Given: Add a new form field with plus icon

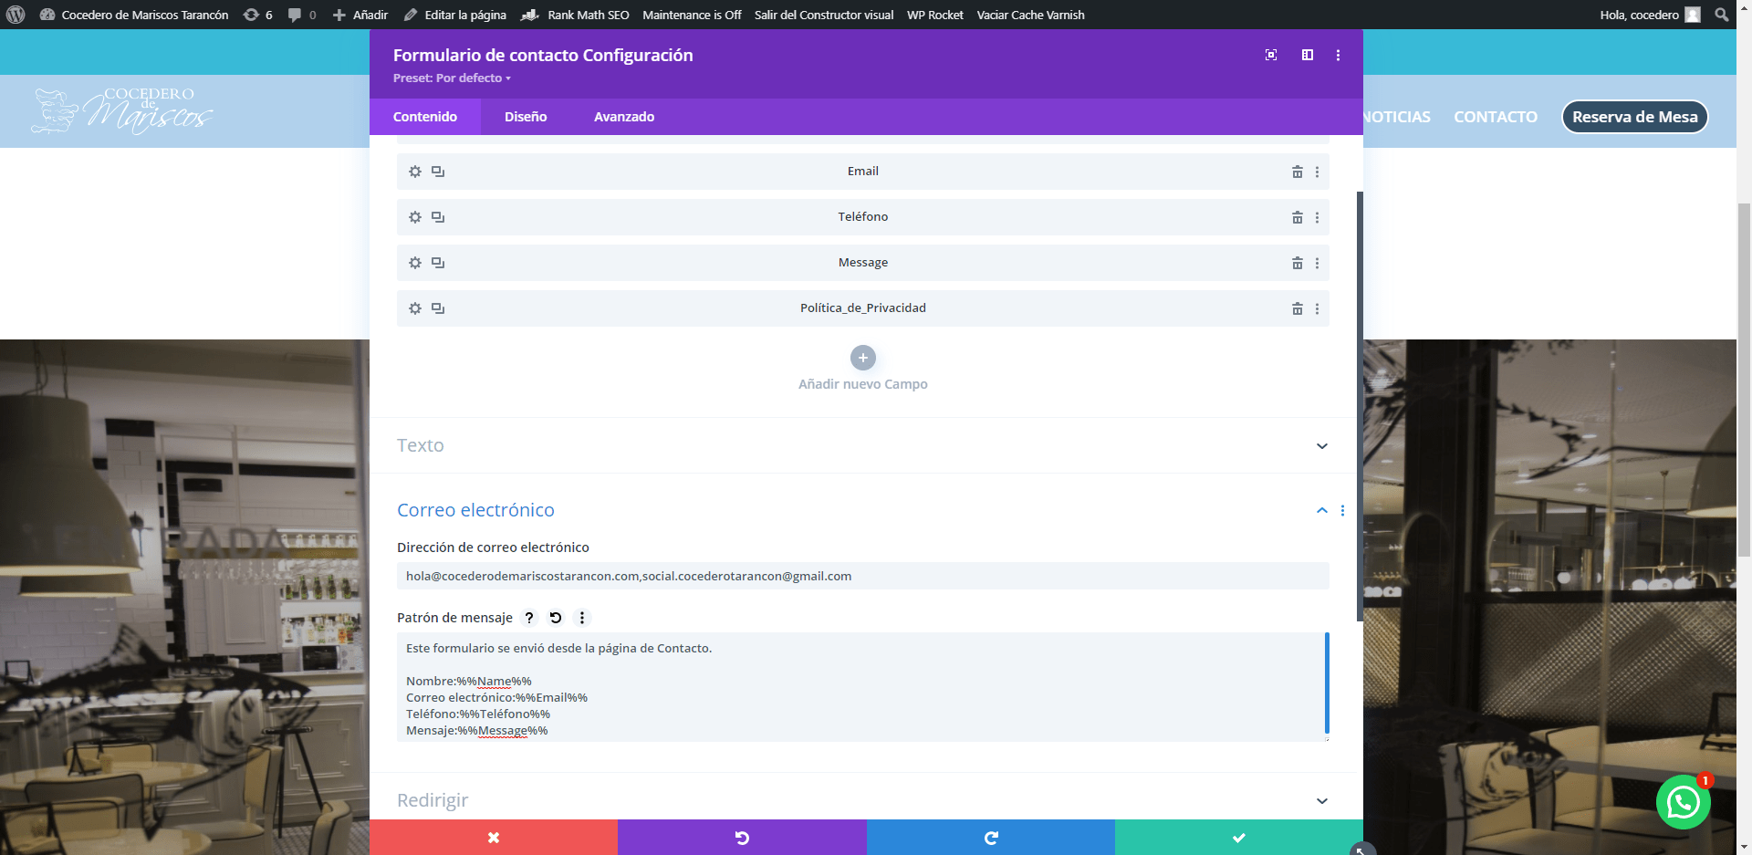Looking at the screenshot, I should pyautogui.click(x=862, y=358).
